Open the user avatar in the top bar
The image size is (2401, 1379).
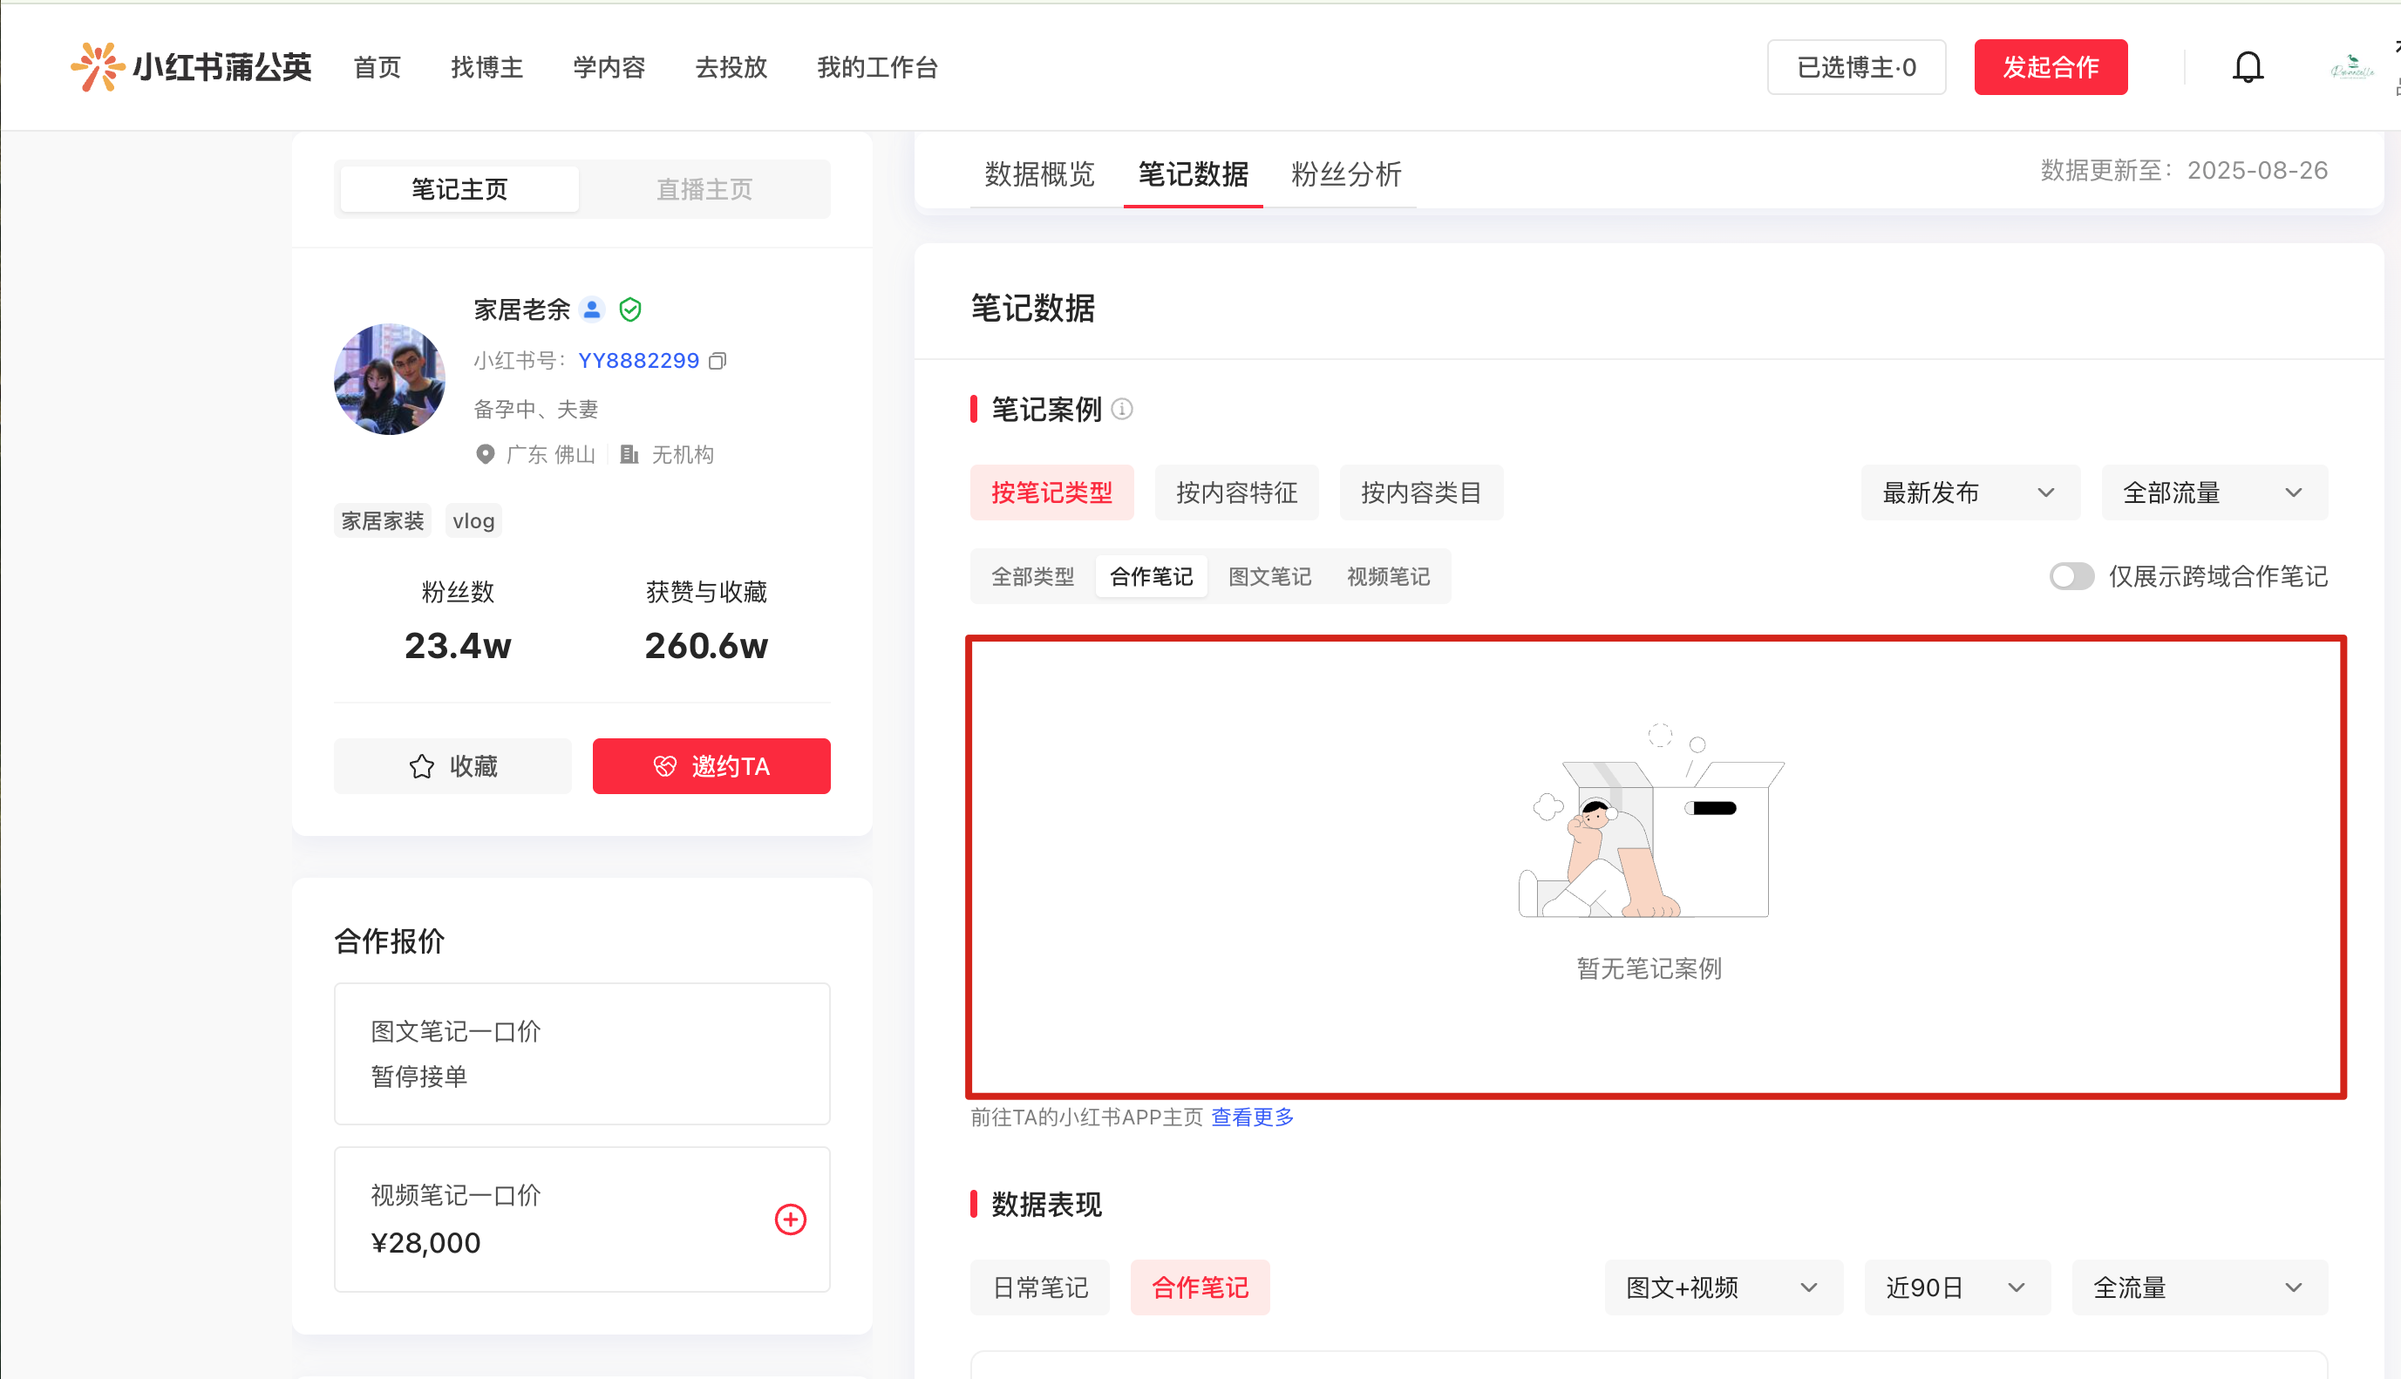click(2352, 67)
